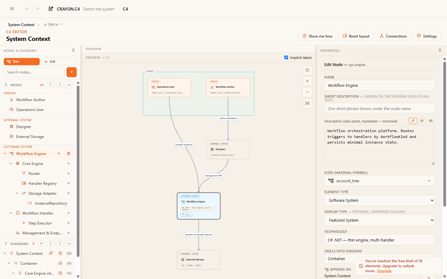The width and height of the screenshot is (447, 279).
Task: Add to the Core Engine internals diagram
Action: tap(61, 273)
